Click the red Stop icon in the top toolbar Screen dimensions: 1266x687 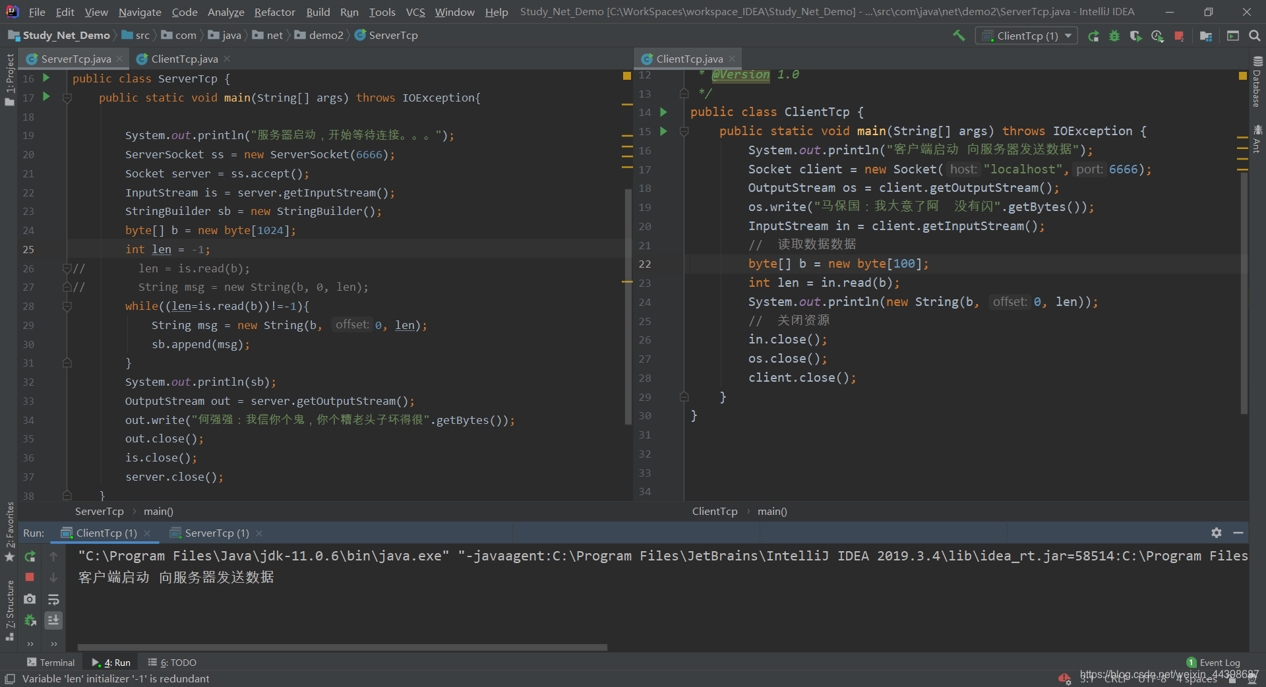pos(1179,36)
